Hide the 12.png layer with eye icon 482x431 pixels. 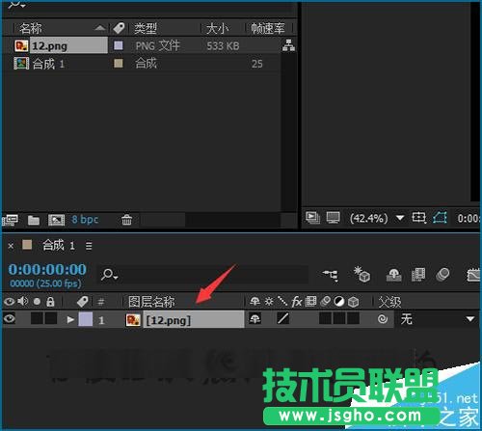coord(10,319)
